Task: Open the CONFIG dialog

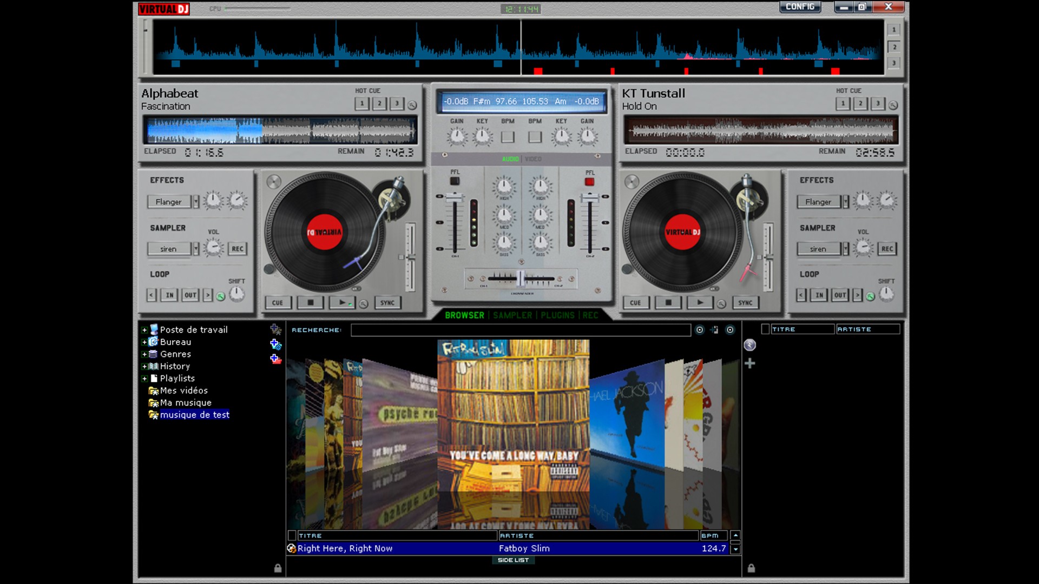Action: 799,7
